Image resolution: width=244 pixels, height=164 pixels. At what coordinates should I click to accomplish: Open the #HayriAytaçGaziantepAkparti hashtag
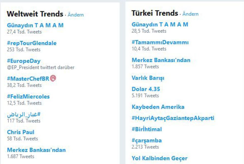pyautogui.click(x=173, y=118)
